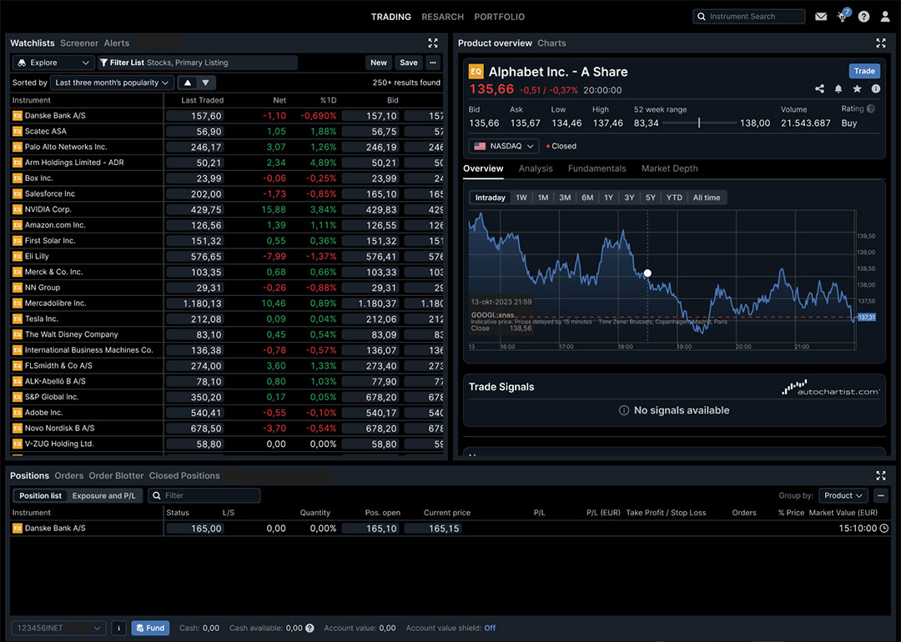Open the Fundamentals tab
The image size is (901, 642).
[597, 168]
